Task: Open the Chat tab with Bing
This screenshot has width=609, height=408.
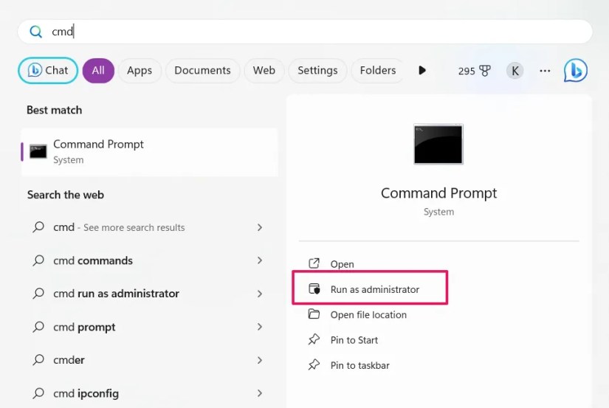Action: click(x=48, y=70)
